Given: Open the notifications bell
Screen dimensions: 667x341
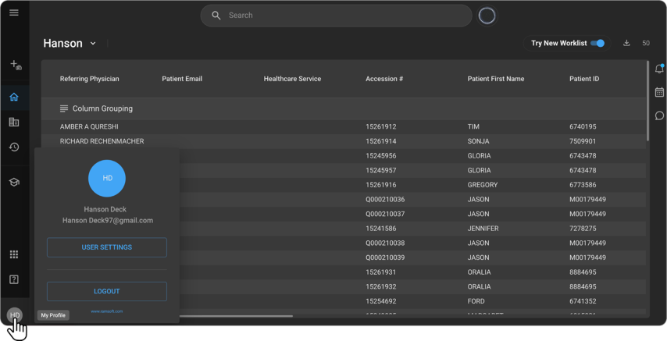Looking at the screenshot, I should (x=659, y=69).
